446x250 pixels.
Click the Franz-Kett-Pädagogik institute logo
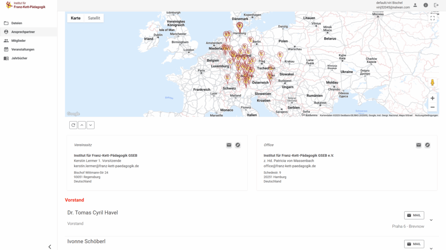(25, 5)
